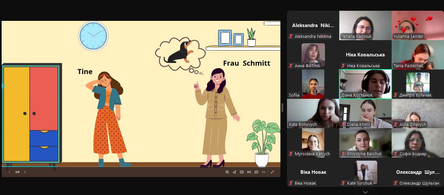Click the muted mic icon beside Aleksandra Nikitina
The image size is (444, 195).
click(291, 36)
